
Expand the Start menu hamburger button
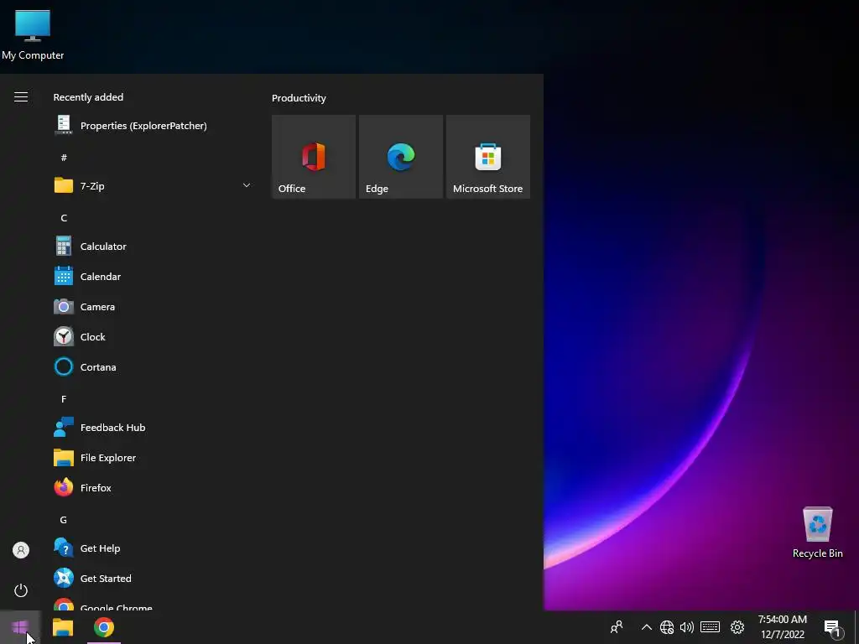[x=21, y=97]
